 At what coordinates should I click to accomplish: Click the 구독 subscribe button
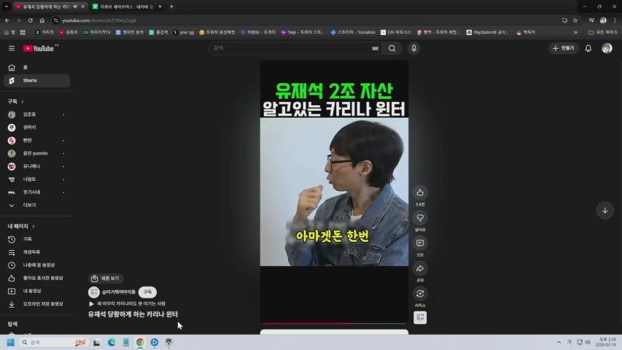click(x=147, y=292)
